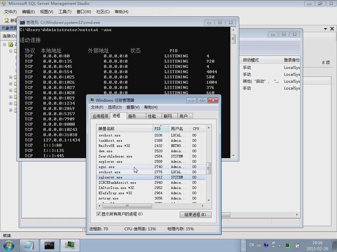Click the cmd.exe window title icon
337x252 pixels.
point(22,23)
